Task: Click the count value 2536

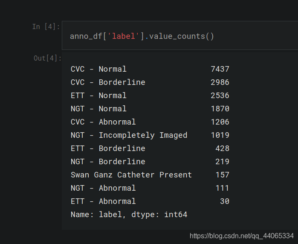Action: [220, 96]
